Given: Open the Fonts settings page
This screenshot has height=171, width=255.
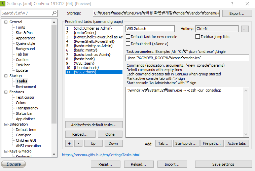Looking at the screenshot, I should [x=20, y=27].
